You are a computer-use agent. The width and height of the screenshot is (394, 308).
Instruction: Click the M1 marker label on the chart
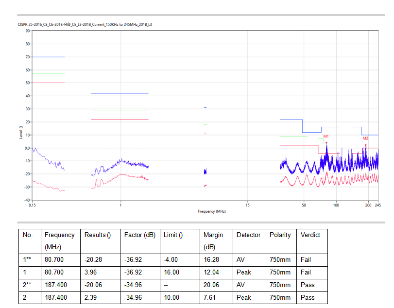pos(325,137)
